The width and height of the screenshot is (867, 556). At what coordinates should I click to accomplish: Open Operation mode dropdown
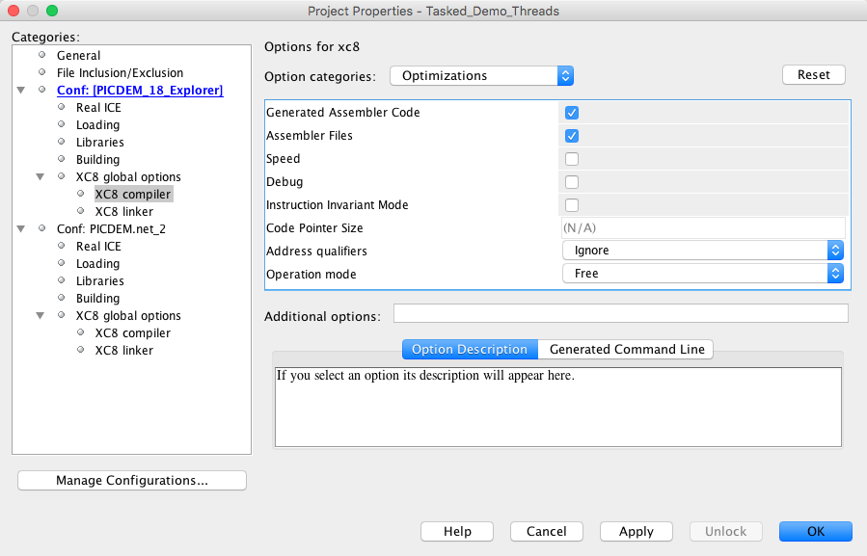702,274
